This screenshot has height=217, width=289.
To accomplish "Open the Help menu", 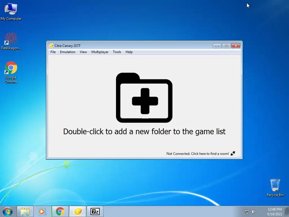I will pos(129,52).
